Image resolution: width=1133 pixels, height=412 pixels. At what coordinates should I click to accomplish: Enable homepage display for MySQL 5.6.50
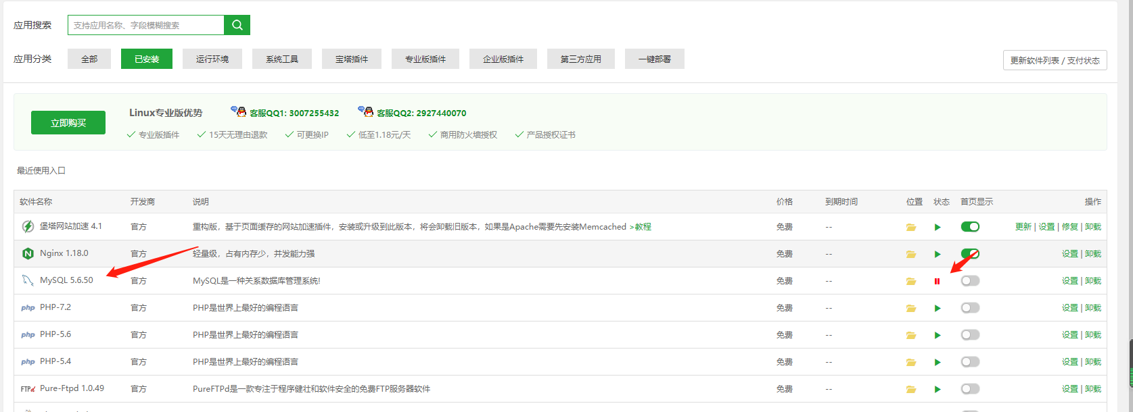tap(970, 281)
